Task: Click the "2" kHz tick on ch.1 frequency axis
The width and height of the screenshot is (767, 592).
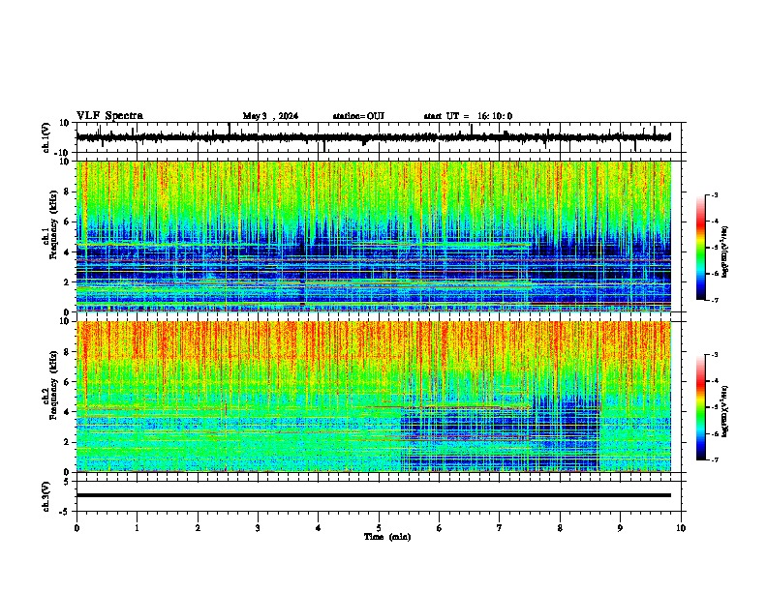Action: pos(67,281)
